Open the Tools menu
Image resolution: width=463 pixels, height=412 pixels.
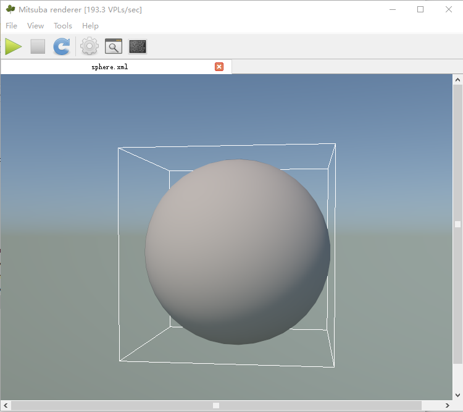pyautogui.click(x=63, y=26)
